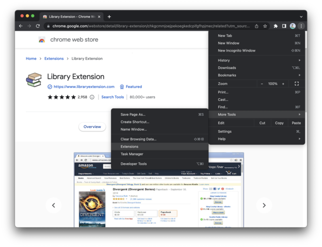322x247 pixels.
Task: Select New Window menu item
Action: click(256, 43)
